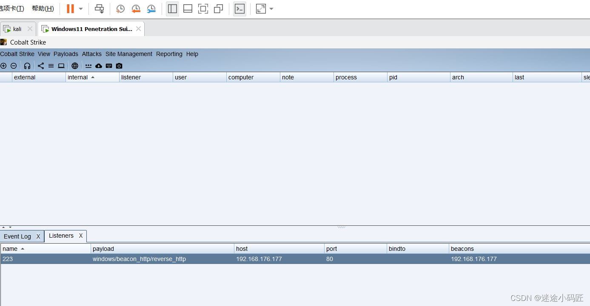Switch to Pivot Graph view icon
Image resolution: width=590 pixels, height=306 pixels.
tap(41, 66)
